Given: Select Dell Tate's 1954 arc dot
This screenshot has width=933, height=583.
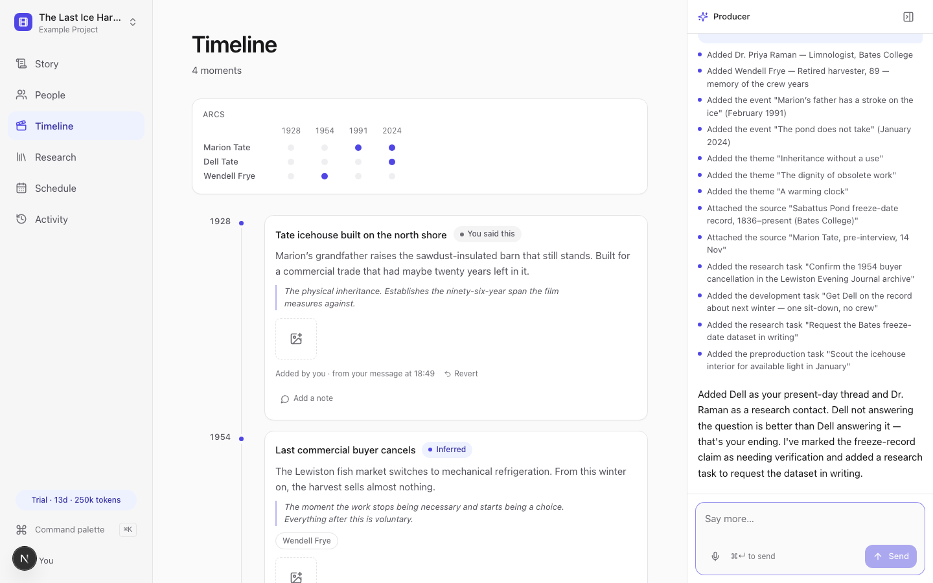Looking at the screenshot, I should coord(325,162).
